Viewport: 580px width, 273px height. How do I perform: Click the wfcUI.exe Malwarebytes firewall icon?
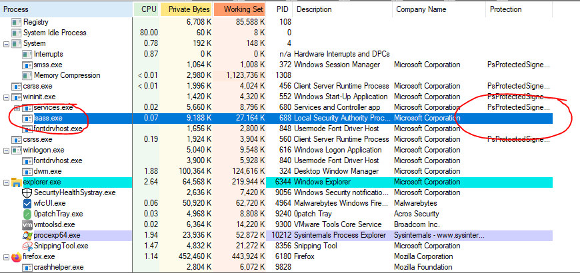tap(27, 203)
